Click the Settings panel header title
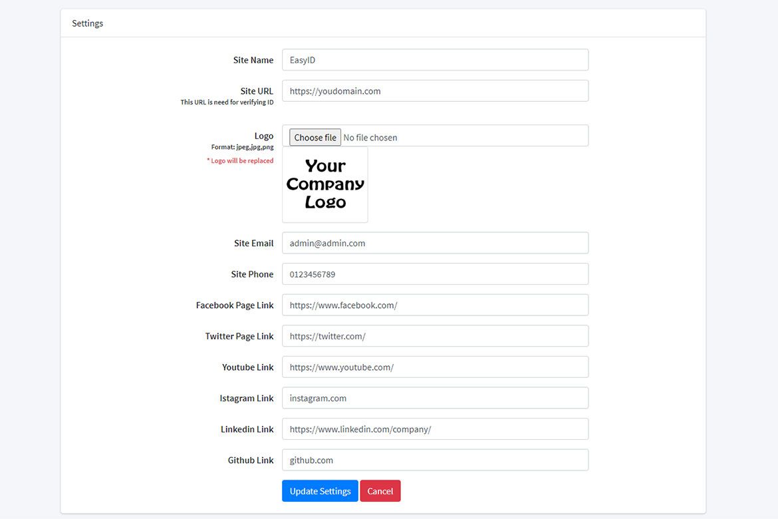Screen dimensions: 778x519 click(x=88, y=23)
